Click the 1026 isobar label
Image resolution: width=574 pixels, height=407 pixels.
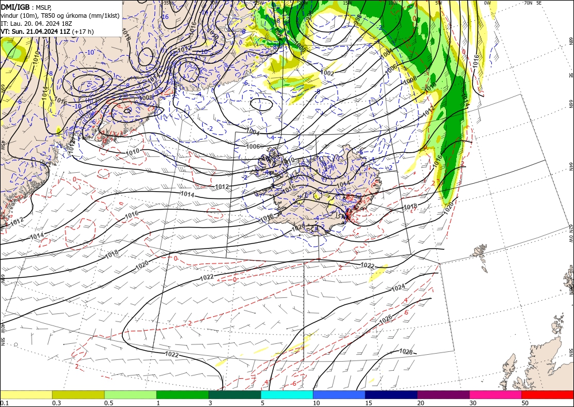(x=386, y=320)
